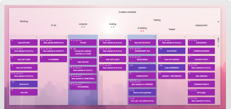Screen dimensions: 231x109
Task: Add a card to the Backlog column with plus
Action: [37, 37]
